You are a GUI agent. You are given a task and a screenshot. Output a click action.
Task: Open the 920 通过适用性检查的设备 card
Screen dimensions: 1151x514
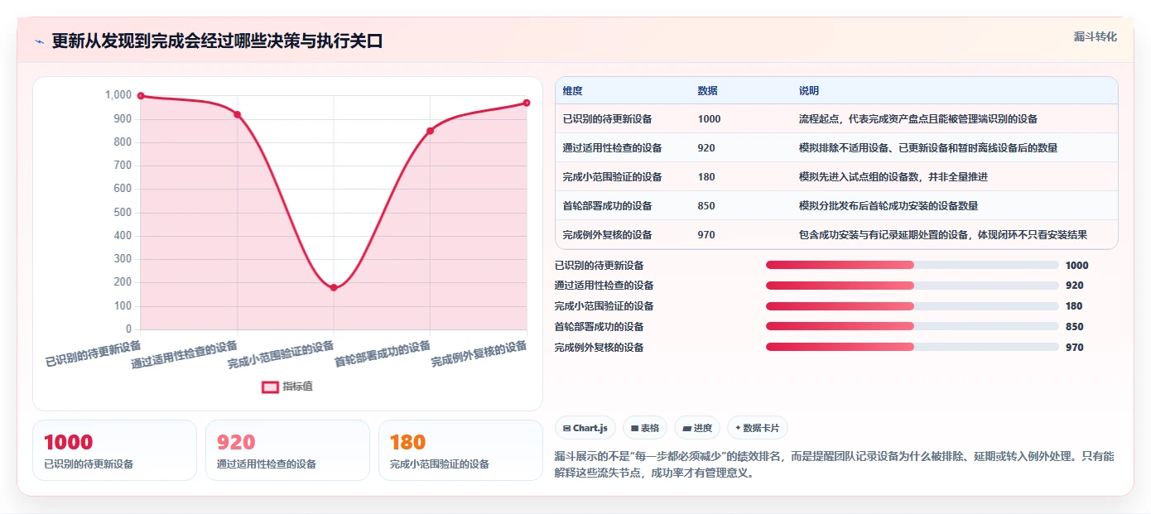click(x=287, y=450)
